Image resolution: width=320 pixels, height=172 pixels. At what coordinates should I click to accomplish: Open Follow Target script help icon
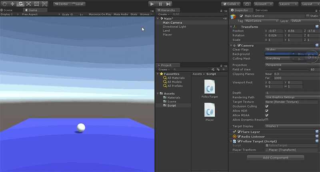point(317,141)
